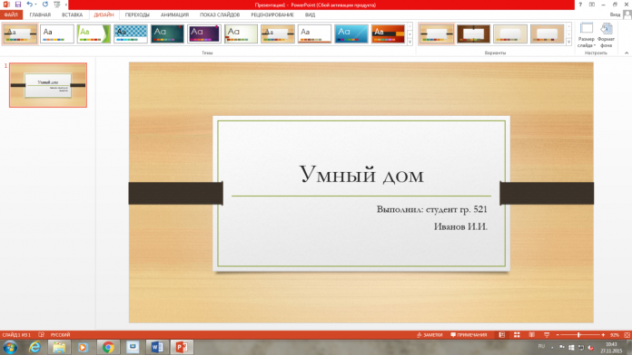The height and width of the screenshot is (355, 632).
Task: Toggle the Comments pane
Action: click(x=469, y=335)
